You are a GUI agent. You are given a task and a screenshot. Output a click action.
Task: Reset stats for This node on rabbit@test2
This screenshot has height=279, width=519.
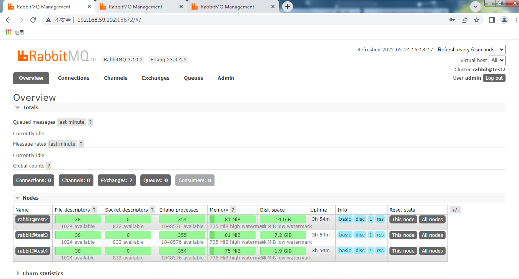pyautogui.click(x=403, y=219)
